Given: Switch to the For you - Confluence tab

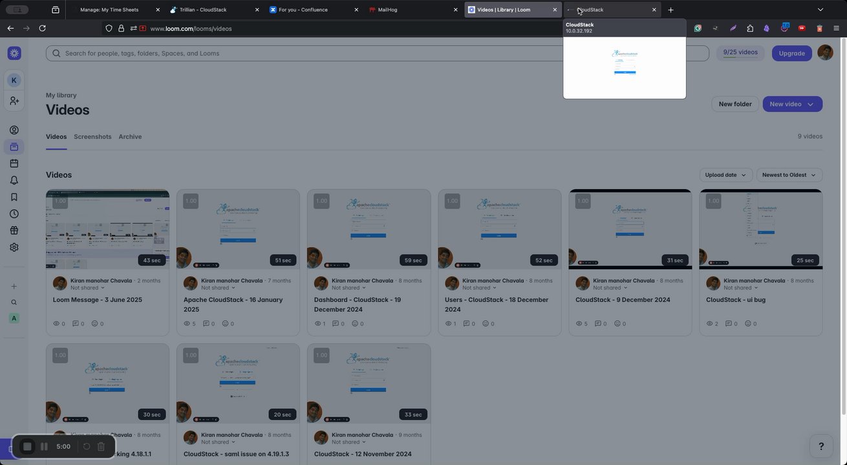Looking at the screenshot, I should pyautogui.click(x=314, y=10).
